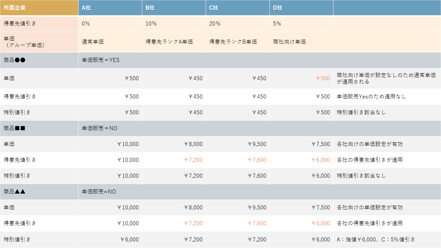Click 特別値引き該当なし note in 商品■■ section

click(x=361, y=176)
